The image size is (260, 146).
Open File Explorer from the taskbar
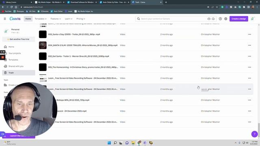(133, 143)
